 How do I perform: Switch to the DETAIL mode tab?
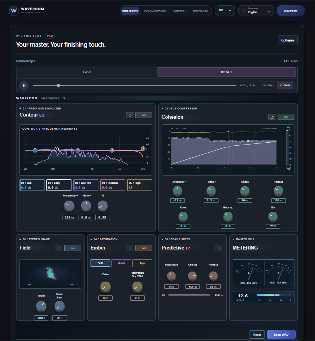tap(227, 72)
